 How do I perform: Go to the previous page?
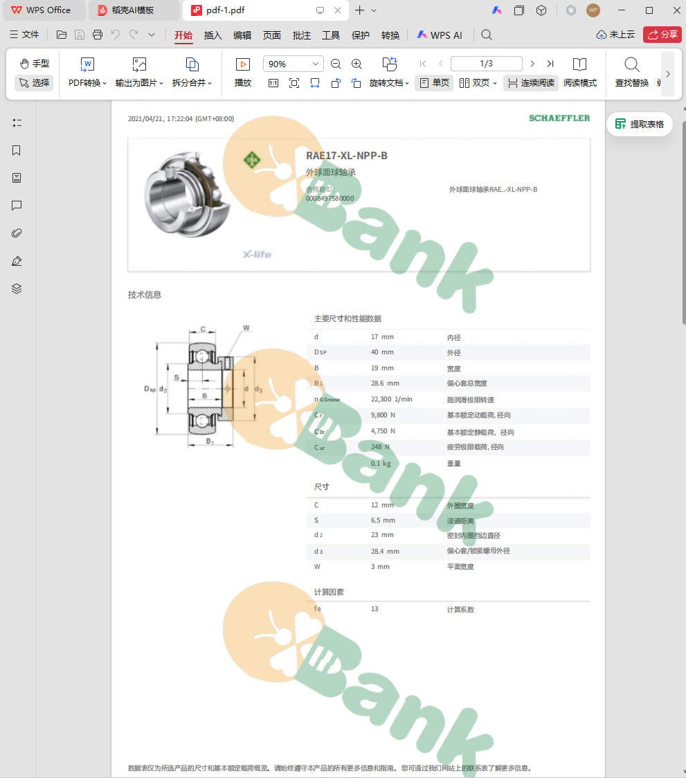coord(441,64)
